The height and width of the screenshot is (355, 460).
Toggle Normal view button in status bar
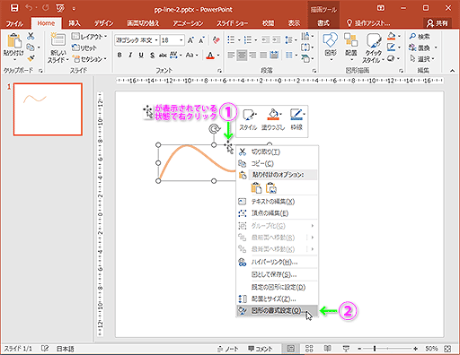(290, 349)
